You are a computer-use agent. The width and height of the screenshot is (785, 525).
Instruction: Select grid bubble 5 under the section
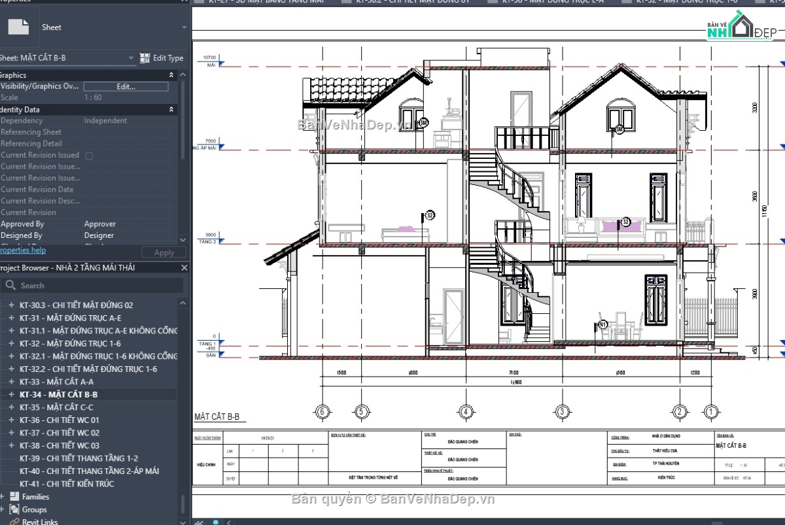[x=361, y=412]
